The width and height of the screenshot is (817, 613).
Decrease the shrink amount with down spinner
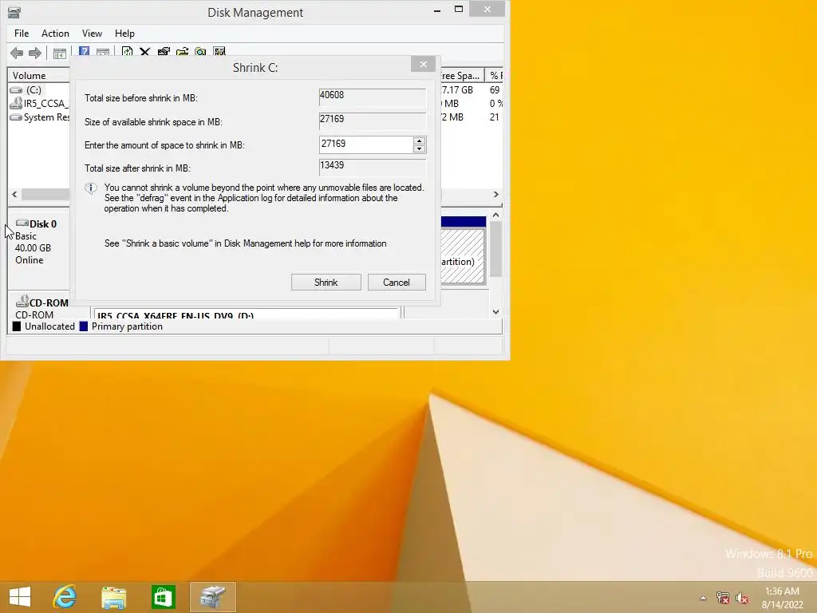pos(419,149)
